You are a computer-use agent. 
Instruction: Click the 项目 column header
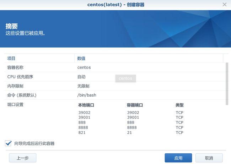(x=39, y=58)
